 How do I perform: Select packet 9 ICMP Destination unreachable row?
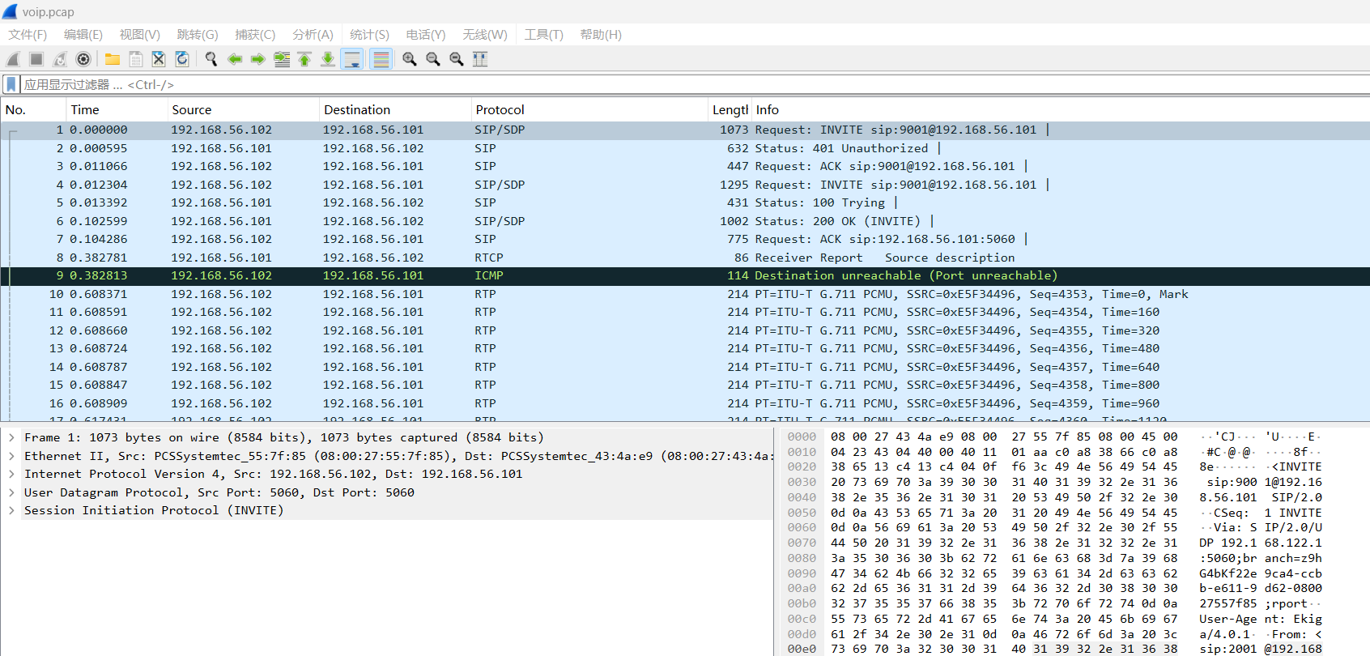(x=685, y=275)
